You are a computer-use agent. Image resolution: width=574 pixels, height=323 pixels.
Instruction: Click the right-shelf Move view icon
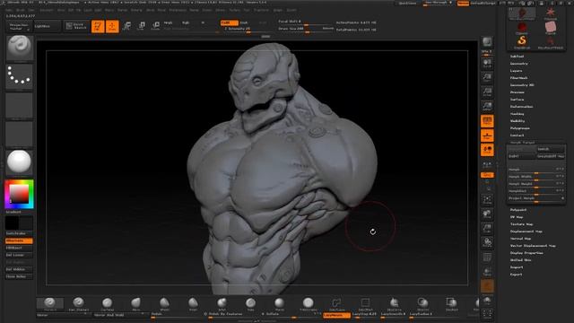(487, 214)
